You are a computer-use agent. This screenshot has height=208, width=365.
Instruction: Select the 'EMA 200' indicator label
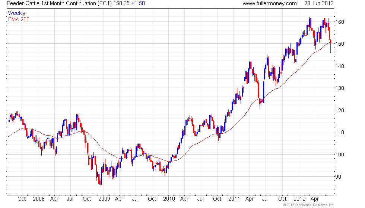click(x=19, y=19)
